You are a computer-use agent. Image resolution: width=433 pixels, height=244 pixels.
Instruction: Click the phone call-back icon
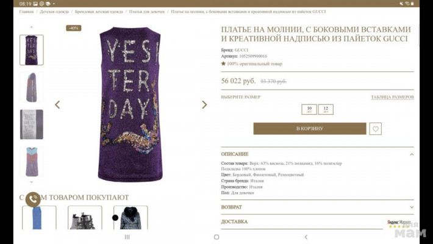coord(32,199)
